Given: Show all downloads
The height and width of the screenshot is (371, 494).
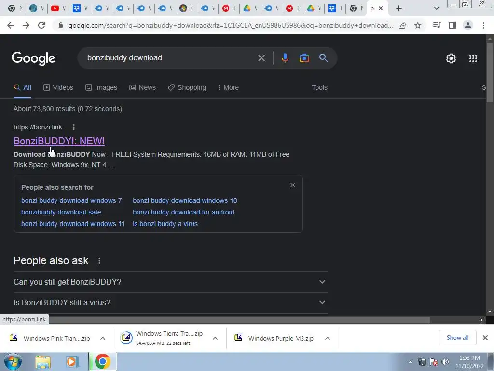Looking at the screenshot, I should tap(457, 338).
